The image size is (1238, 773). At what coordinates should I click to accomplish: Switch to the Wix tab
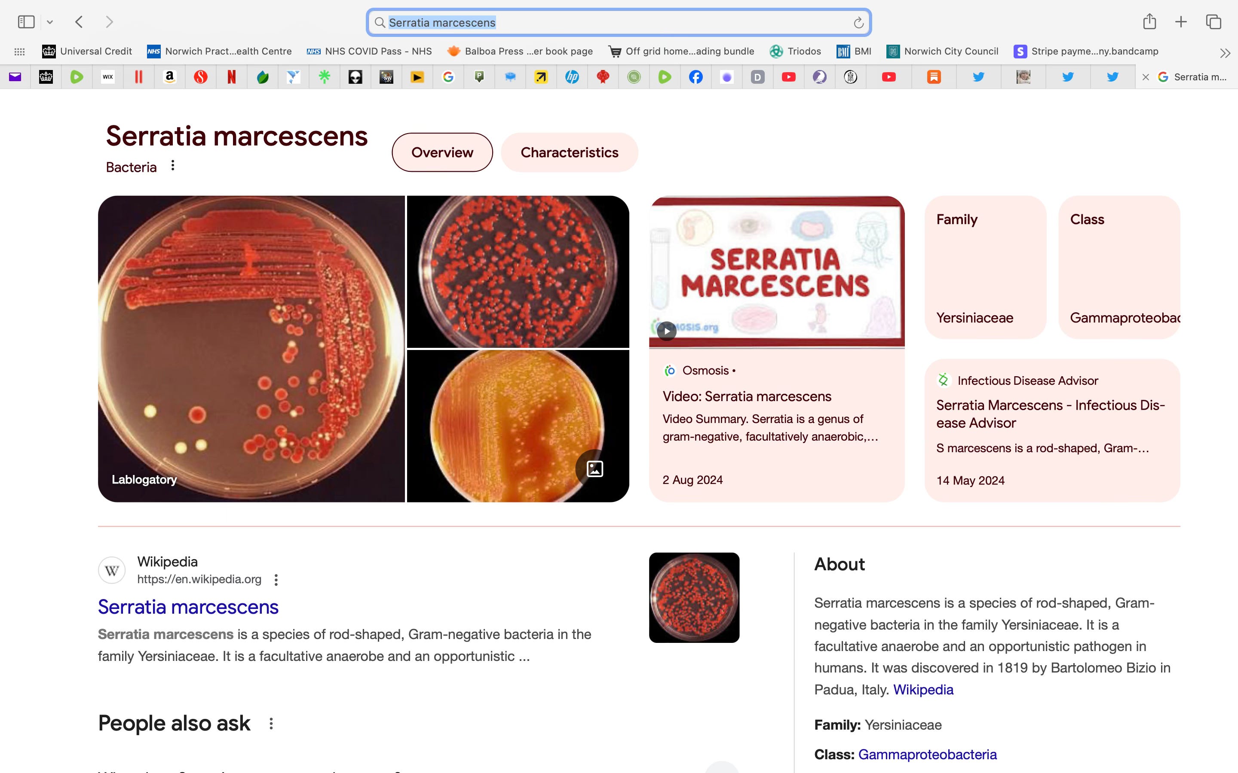point(108,77)
